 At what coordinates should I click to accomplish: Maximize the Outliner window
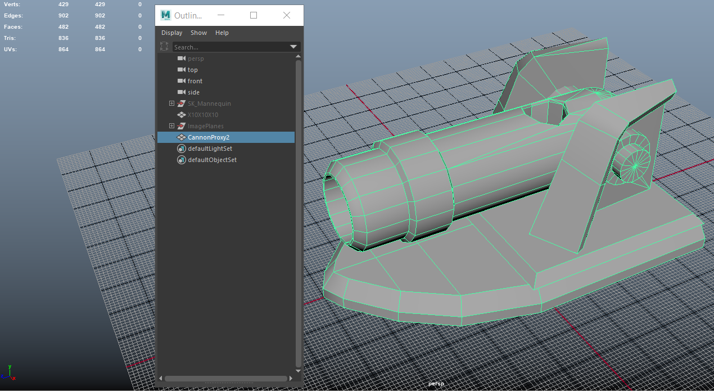[254, 15]
